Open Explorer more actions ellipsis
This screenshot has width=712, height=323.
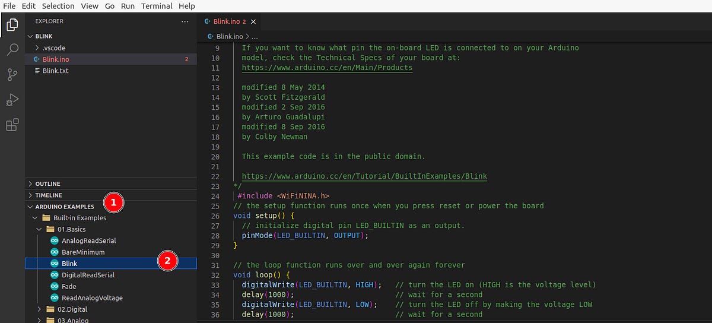(x=185, y=21)
